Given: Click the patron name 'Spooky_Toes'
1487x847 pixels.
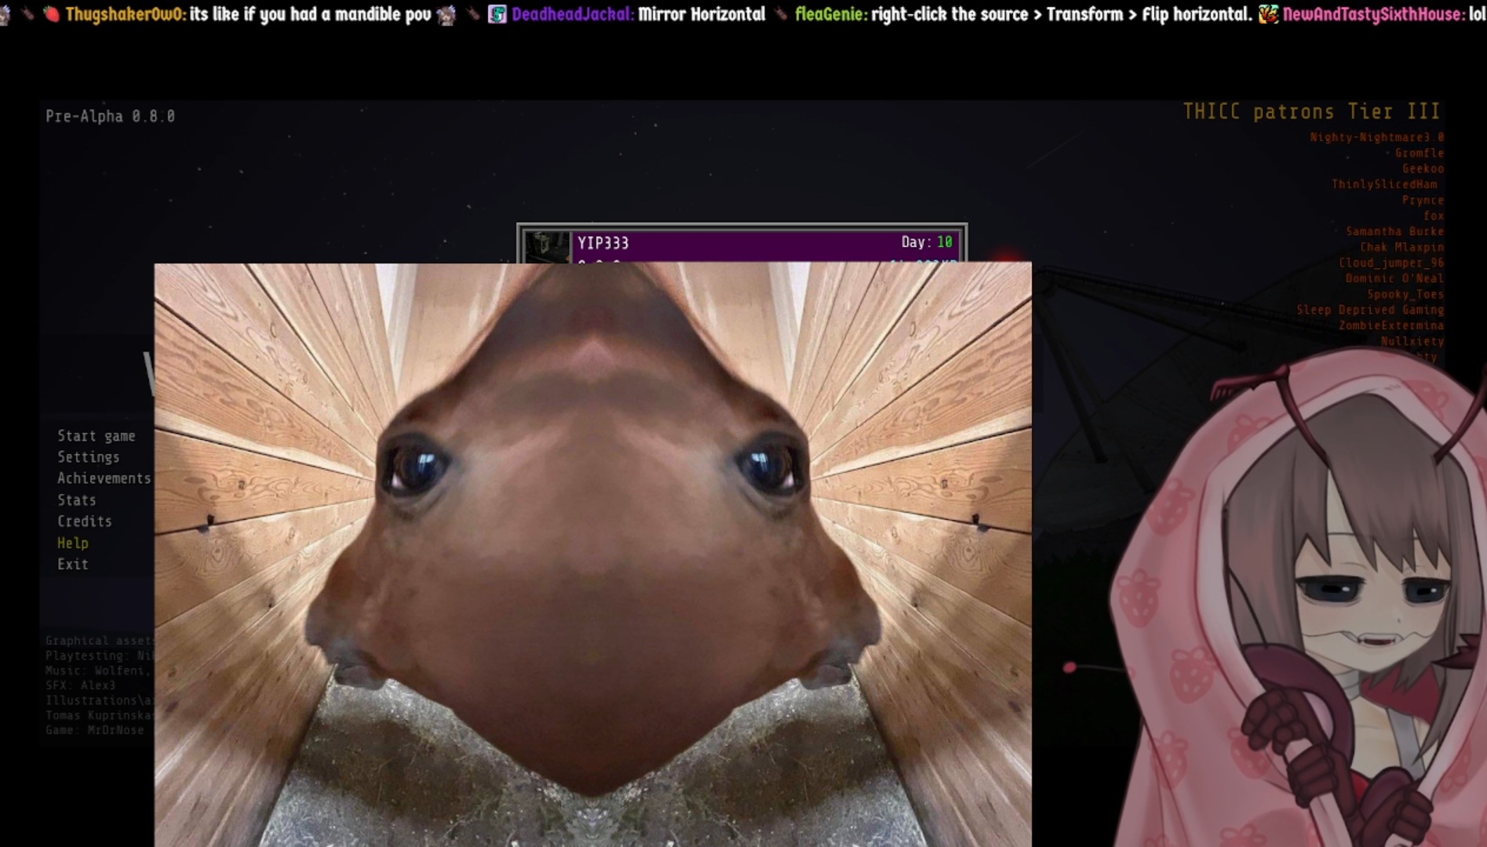Looking at the screenshot, I should pyautogui.click(x=1405, y=294).
